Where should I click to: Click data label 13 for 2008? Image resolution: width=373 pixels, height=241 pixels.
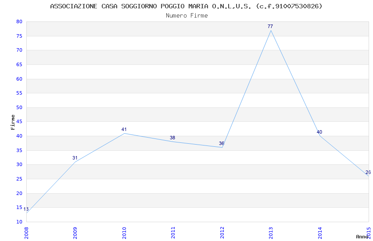(26, 209)
